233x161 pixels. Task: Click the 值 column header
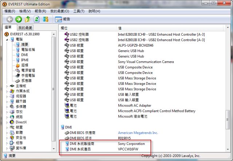tap(170, 28)
